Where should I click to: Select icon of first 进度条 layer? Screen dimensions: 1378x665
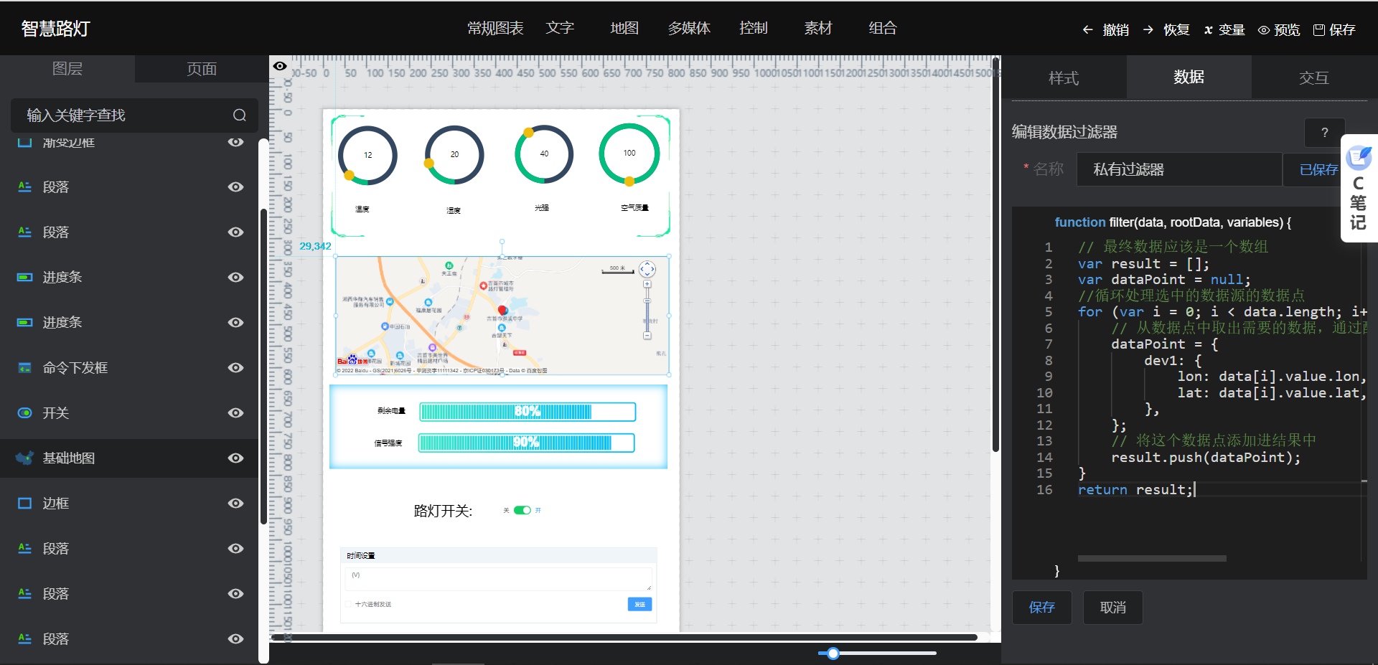pos(24,277)
